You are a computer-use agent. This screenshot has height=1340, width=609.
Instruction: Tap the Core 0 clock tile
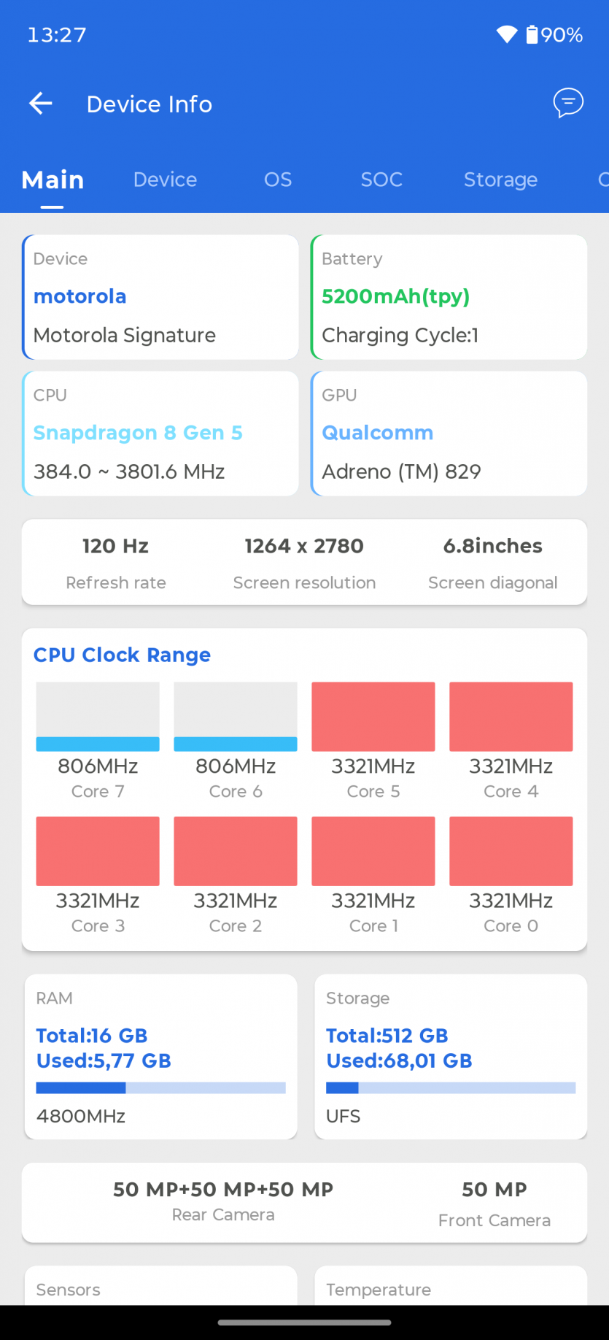point(511,851)
